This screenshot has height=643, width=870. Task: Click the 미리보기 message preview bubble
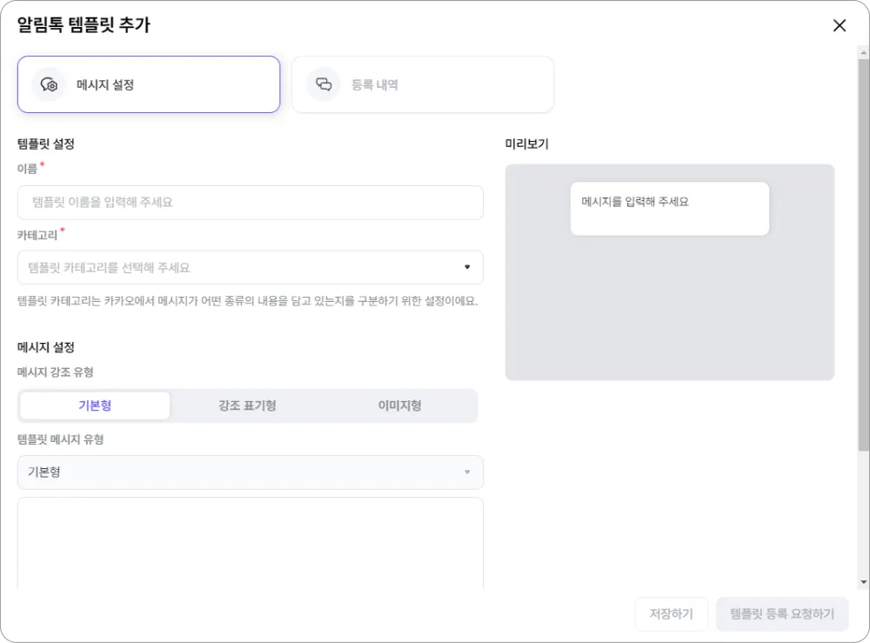tap(669, 208)
